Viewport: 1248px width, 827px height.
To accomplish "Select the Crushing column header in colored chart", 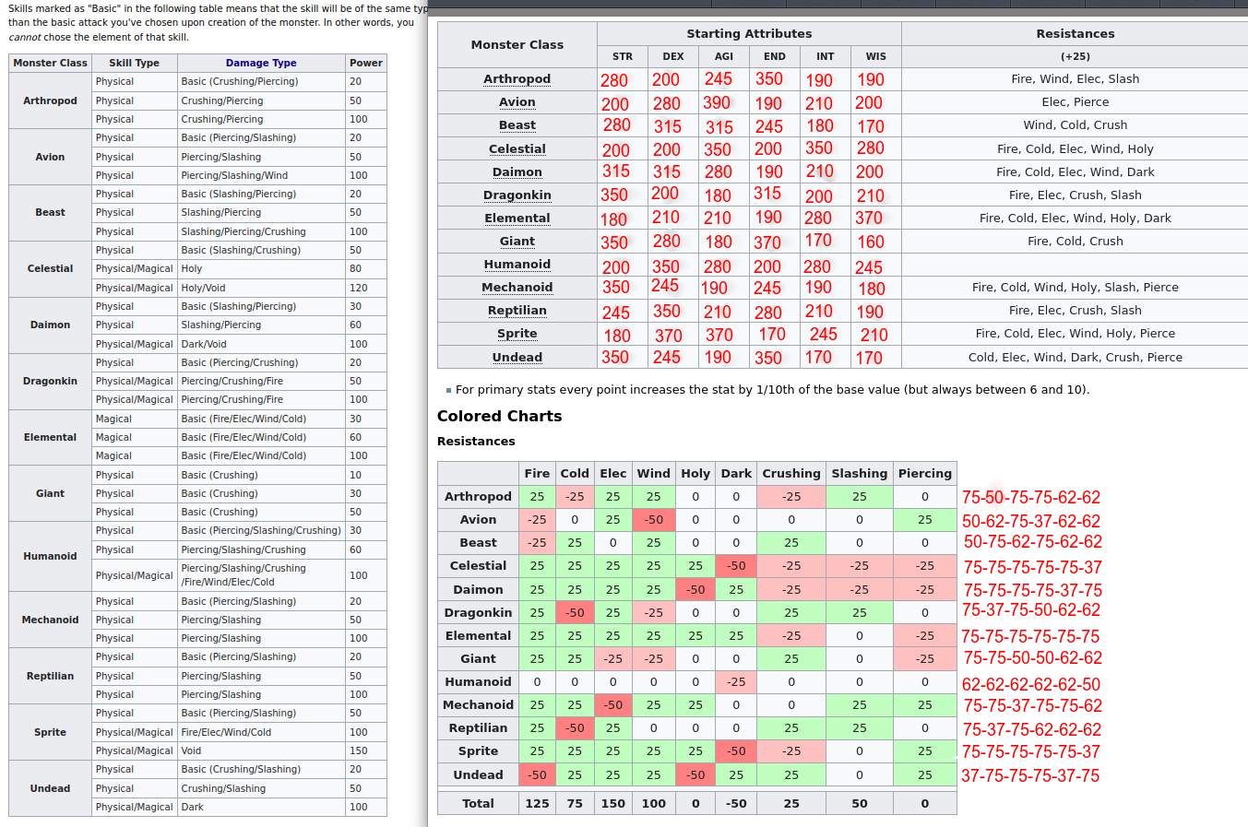I will pos(790,473).
